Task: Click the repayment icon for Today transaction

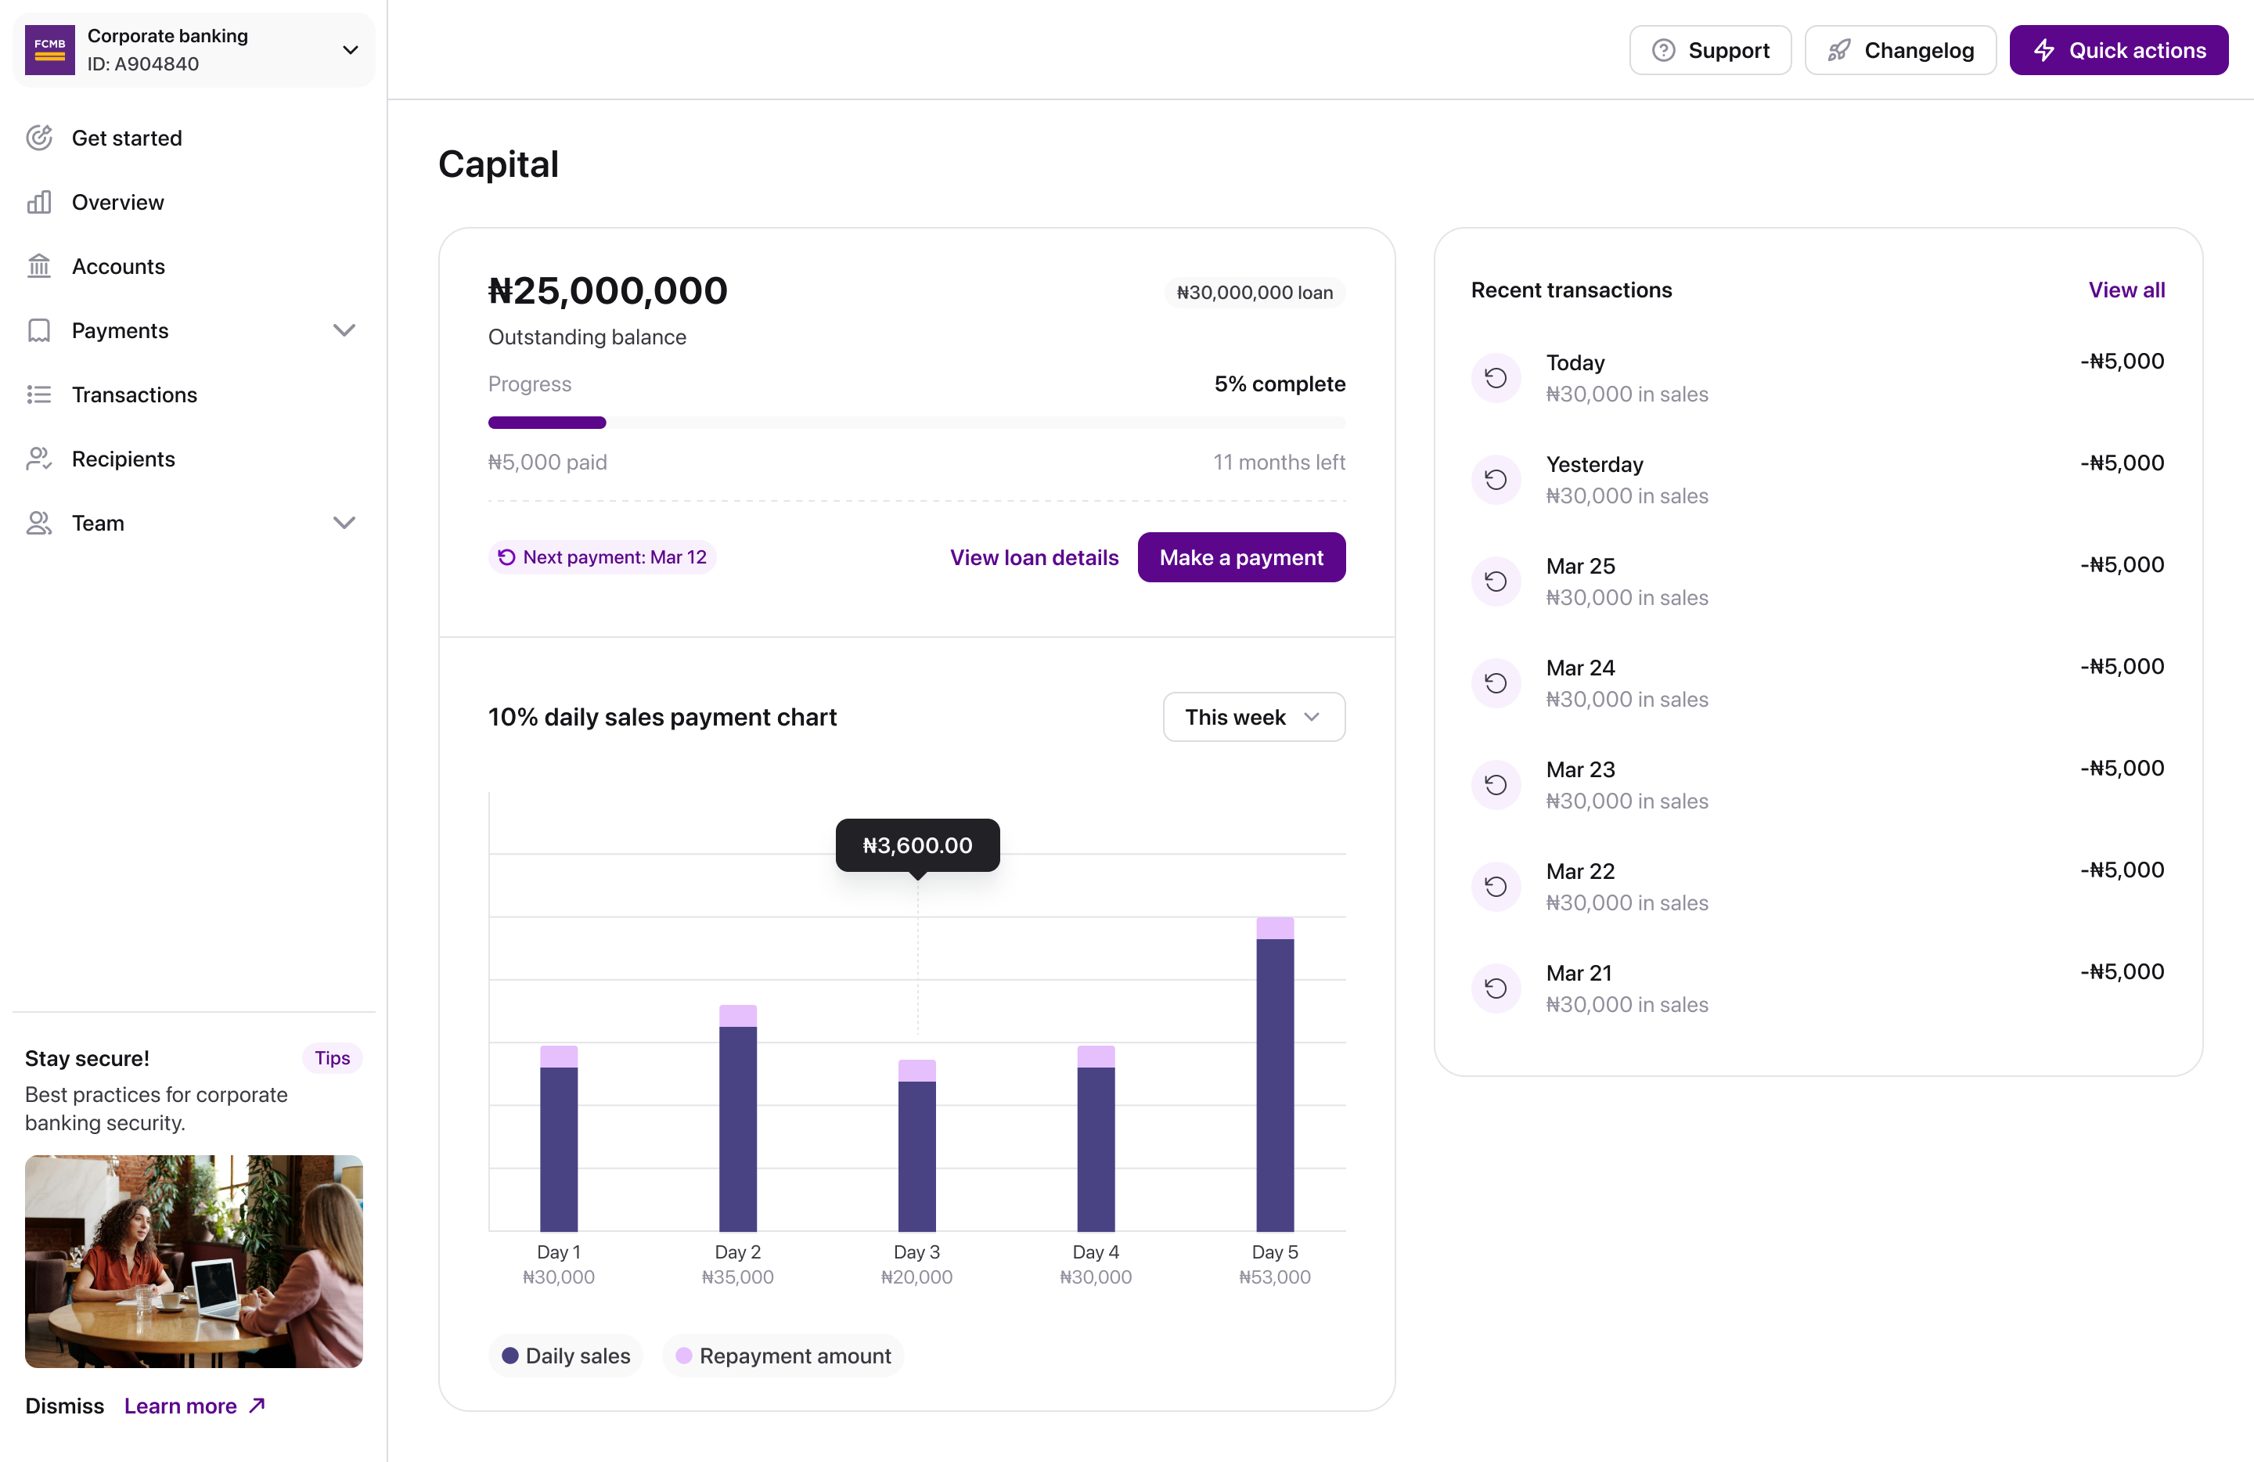Action: [1496, 378]
